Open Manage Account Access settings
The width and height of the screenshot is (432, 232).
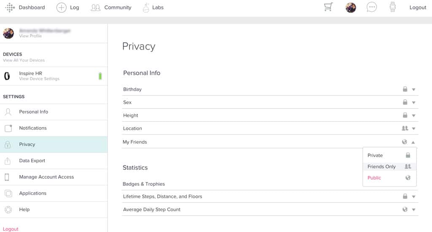pos(46,177)
